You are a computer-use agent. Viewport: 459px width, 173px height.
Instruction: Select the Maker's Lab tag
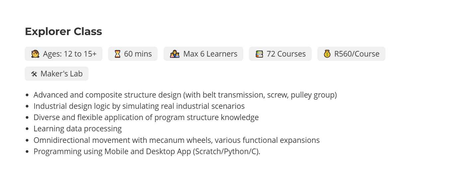point(57,74)
